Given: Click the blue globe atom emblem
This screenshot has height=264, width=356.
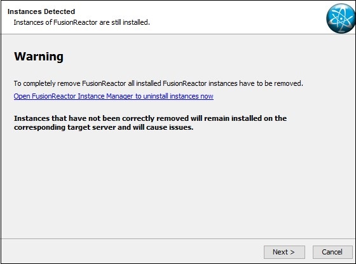Looking at the screenshot, I should pyautogui.click(x=341, y=18).
